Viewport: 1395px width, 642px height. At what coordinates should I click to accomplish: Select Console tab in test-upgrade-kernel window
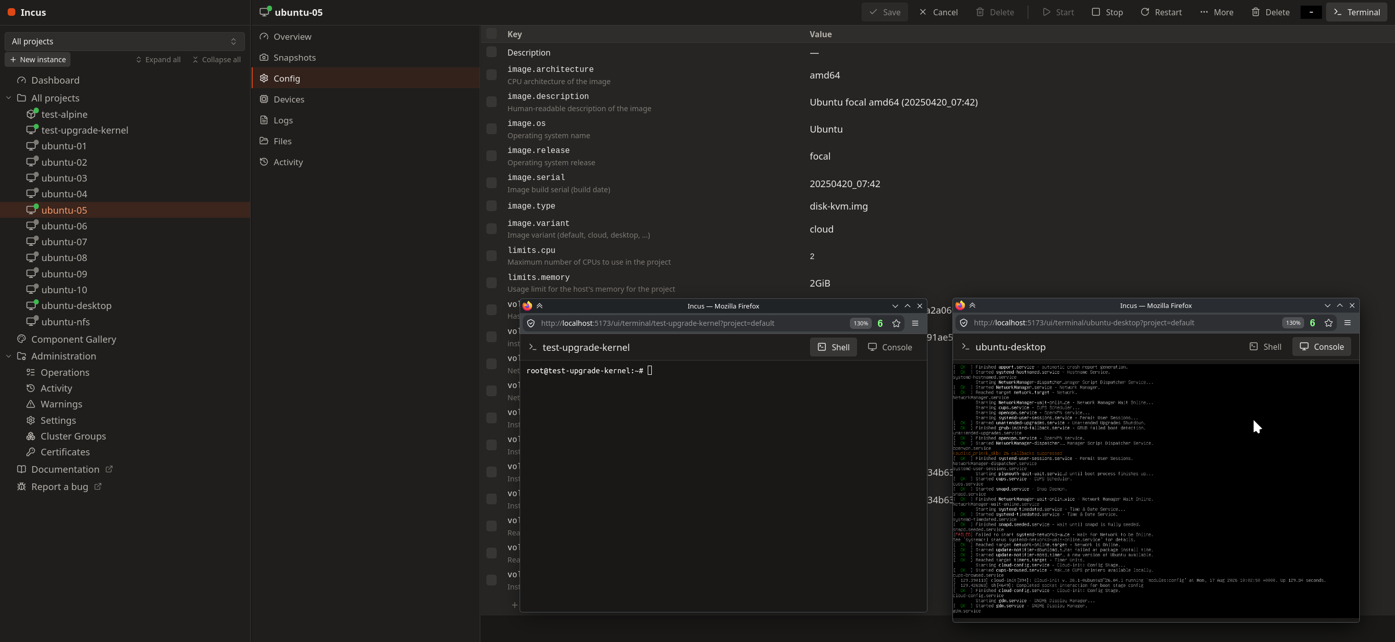890,347
